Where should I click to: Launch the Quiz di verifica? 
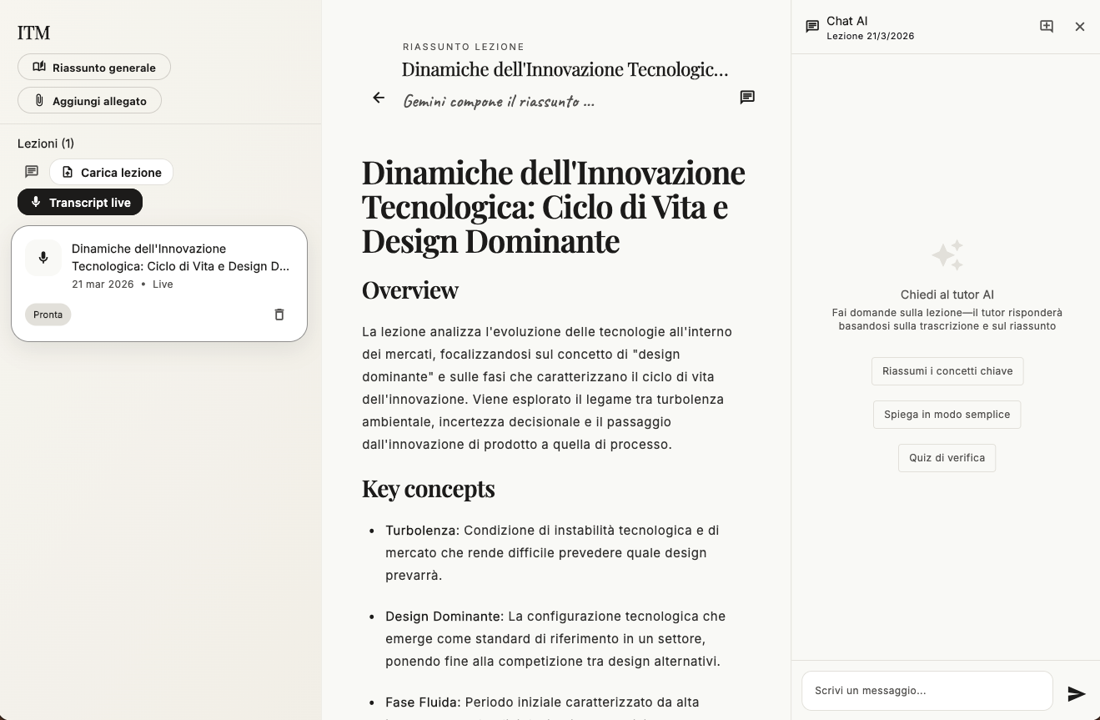947,457
